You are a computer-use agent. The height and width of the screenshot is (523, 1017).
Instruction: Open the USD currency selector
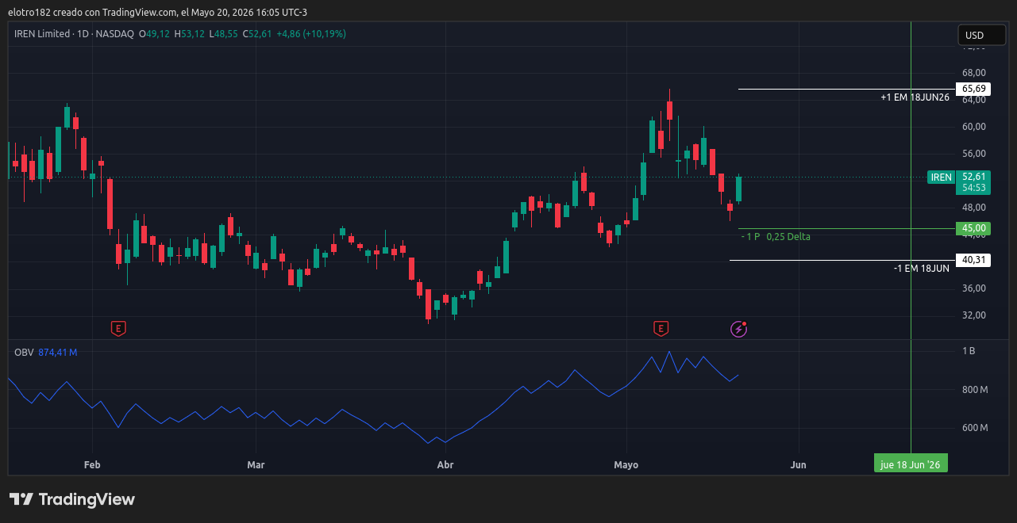coord(981,35)
